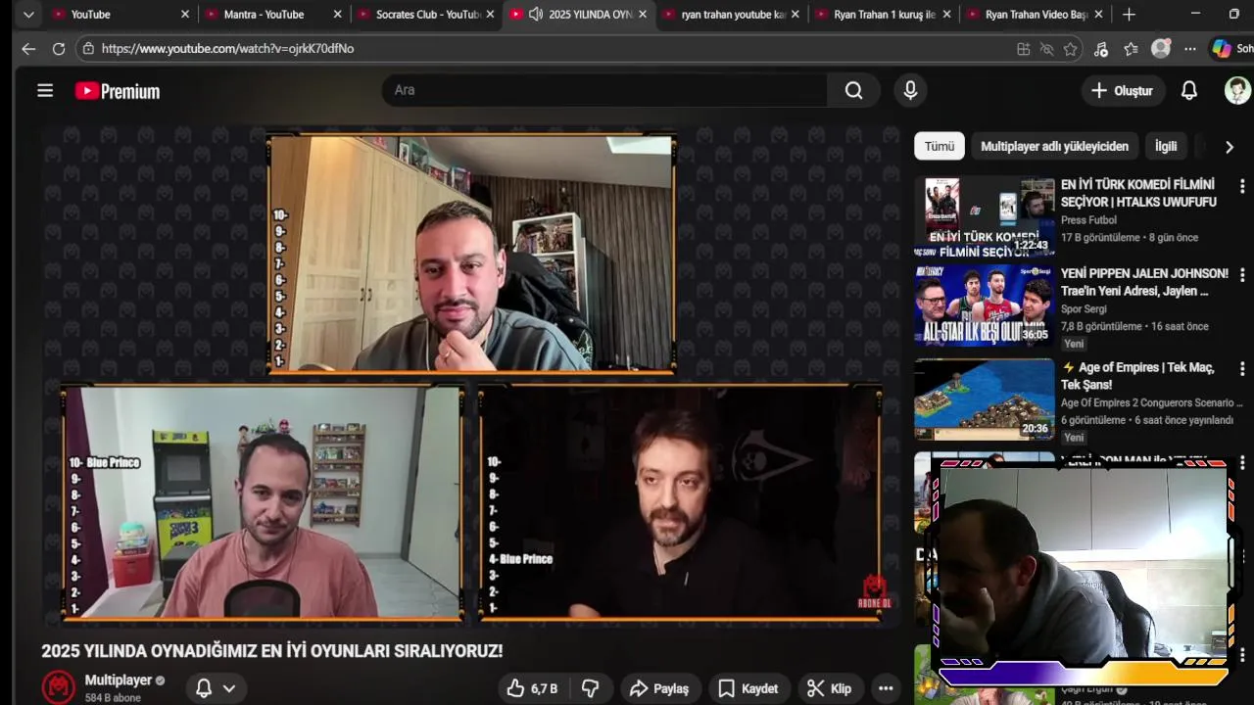Viewport: 1254px width, 705px height.
Task: Open YENİ PIPPEN JALEN JOHNSON title link
Action: tap(1144, 282)
